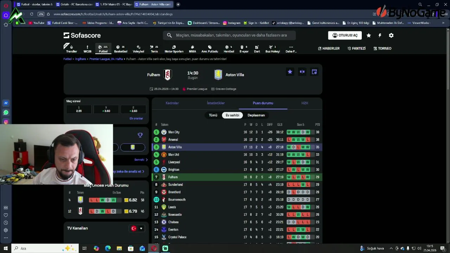Open the MMA category
This screenshot has width=450, height=253.
(x=192, y=49)
